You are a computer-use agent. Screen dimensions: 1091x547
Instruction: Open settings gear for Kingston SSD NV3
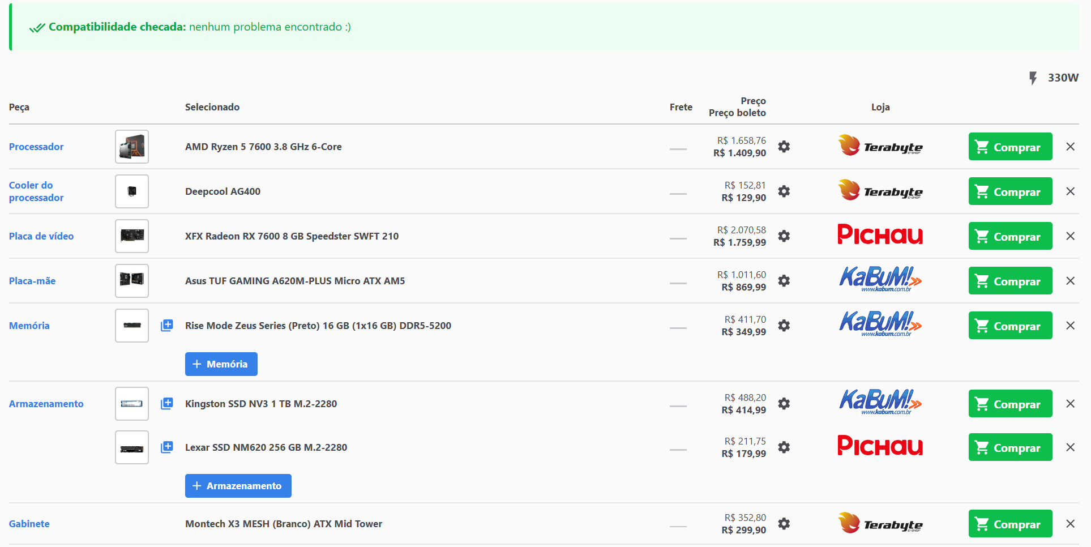784,404
